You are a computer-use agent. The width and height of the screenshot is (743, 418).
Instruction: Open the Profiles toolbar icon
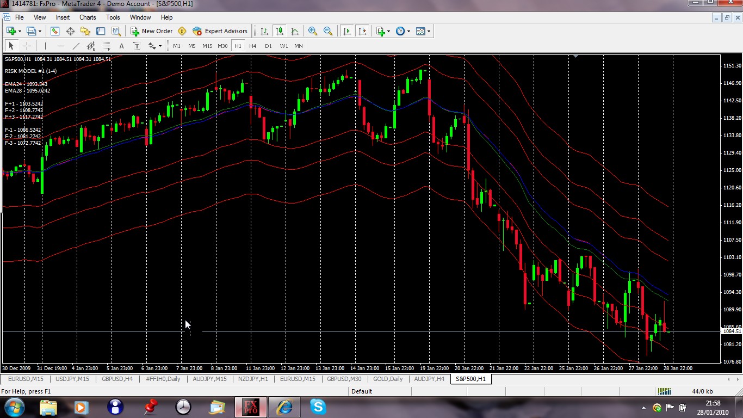[x=31, y=31]
